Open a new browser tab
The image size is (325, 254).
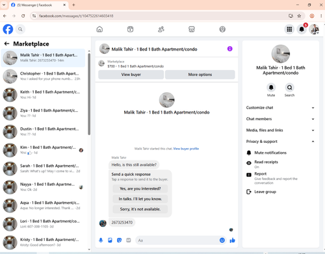(73, 5)
